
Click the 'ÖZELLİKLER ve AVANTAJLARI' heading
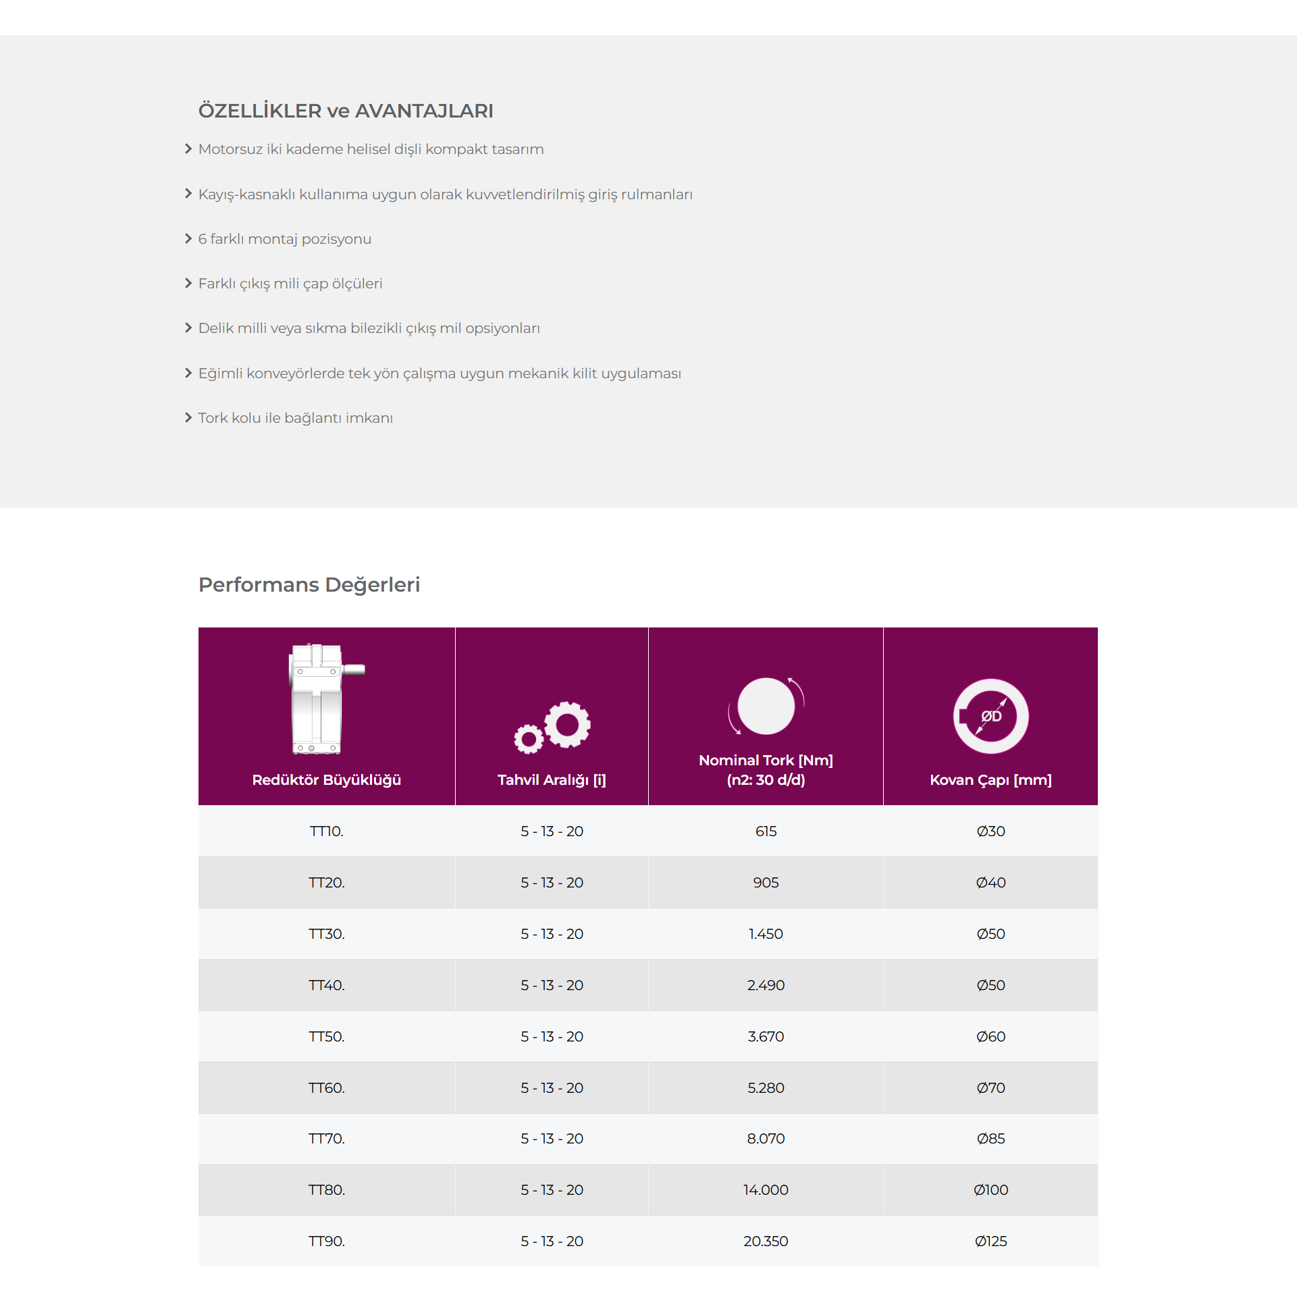[x=346, y=111]
